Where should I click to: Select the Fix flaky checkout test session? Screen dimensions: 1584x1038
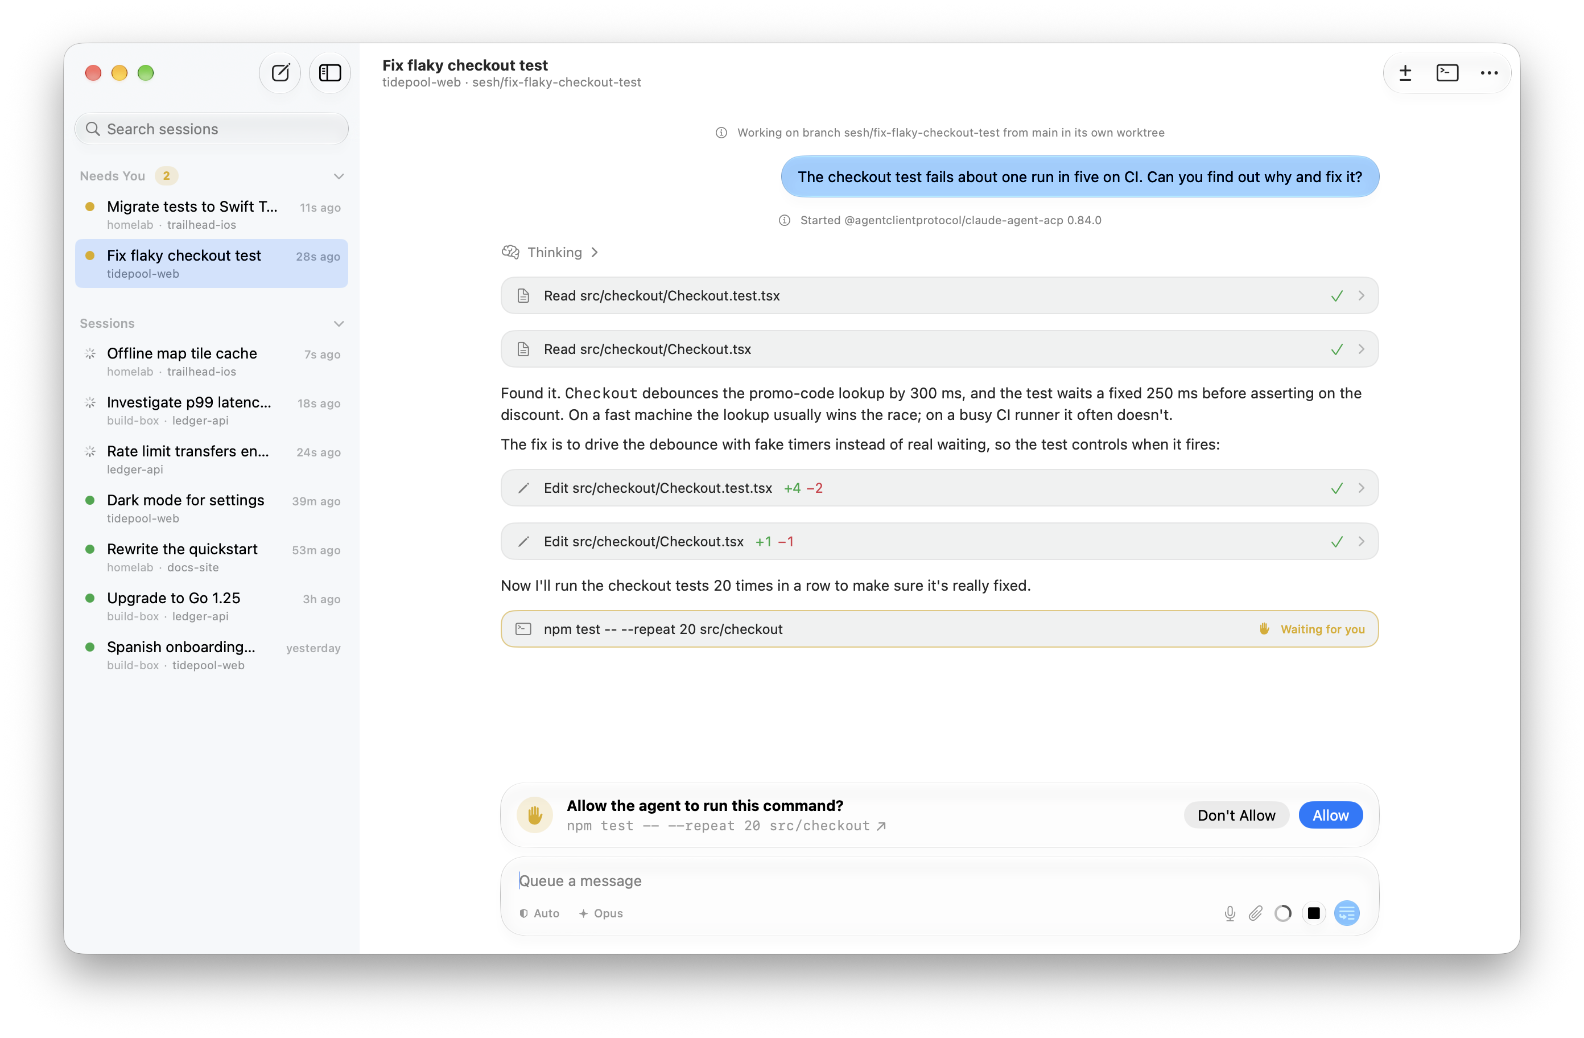pyautogui.click(x=212, y=263)
